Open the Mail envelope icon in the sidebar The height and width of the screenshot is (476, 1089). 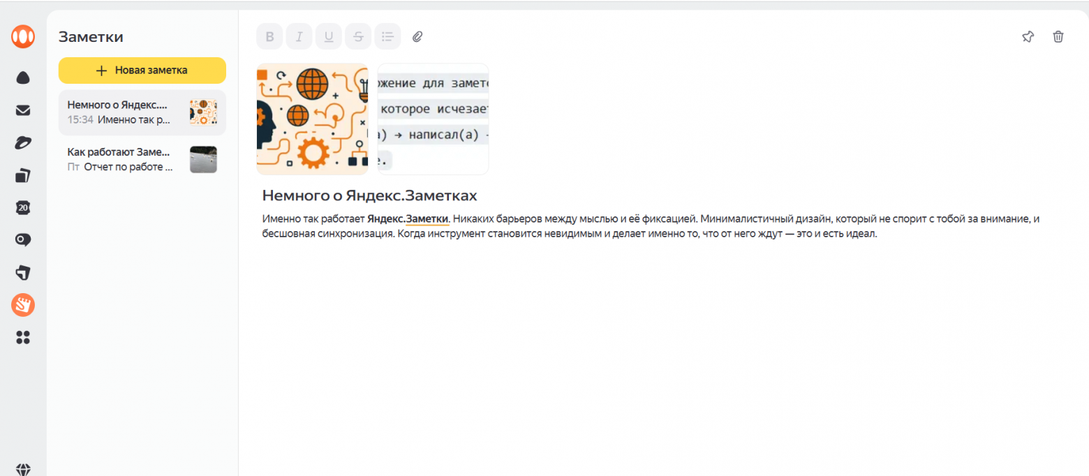point(23,110)
